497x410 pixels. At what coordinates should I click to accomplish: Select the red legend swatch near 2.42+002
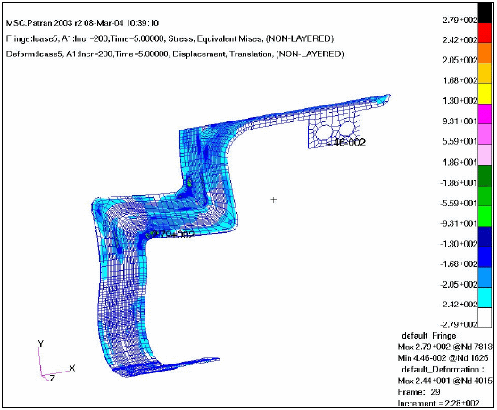pyautogui.click(x=485, y=33)
